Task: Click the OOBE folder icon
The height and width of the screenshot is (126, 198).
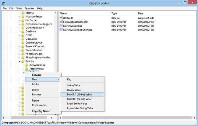Action: click(23, 35)
